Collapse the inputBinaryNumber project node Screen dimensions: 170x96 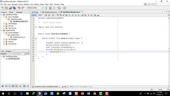click(2, 15)
